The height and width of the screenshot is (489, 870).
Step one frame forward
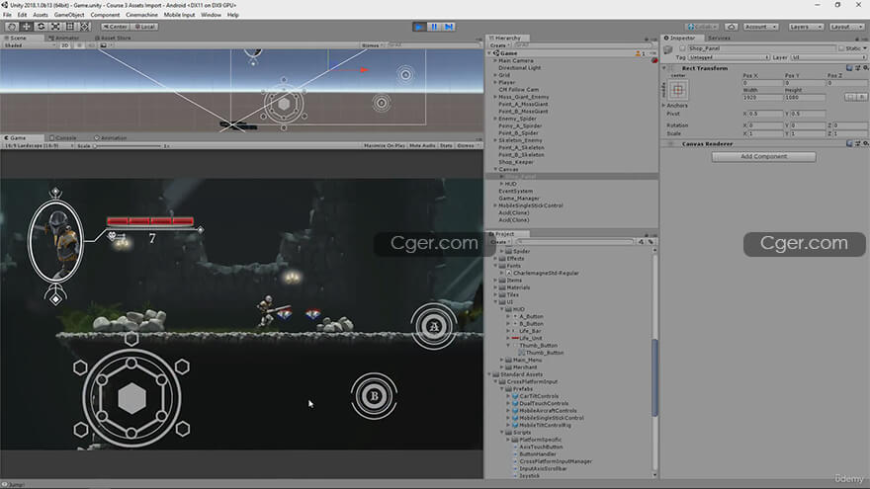click(x=449, y=27)
